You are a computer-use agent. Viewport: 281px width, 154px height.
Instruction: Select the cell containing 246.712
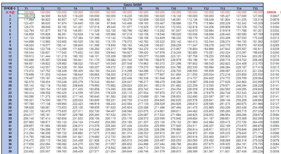[141, 148]
